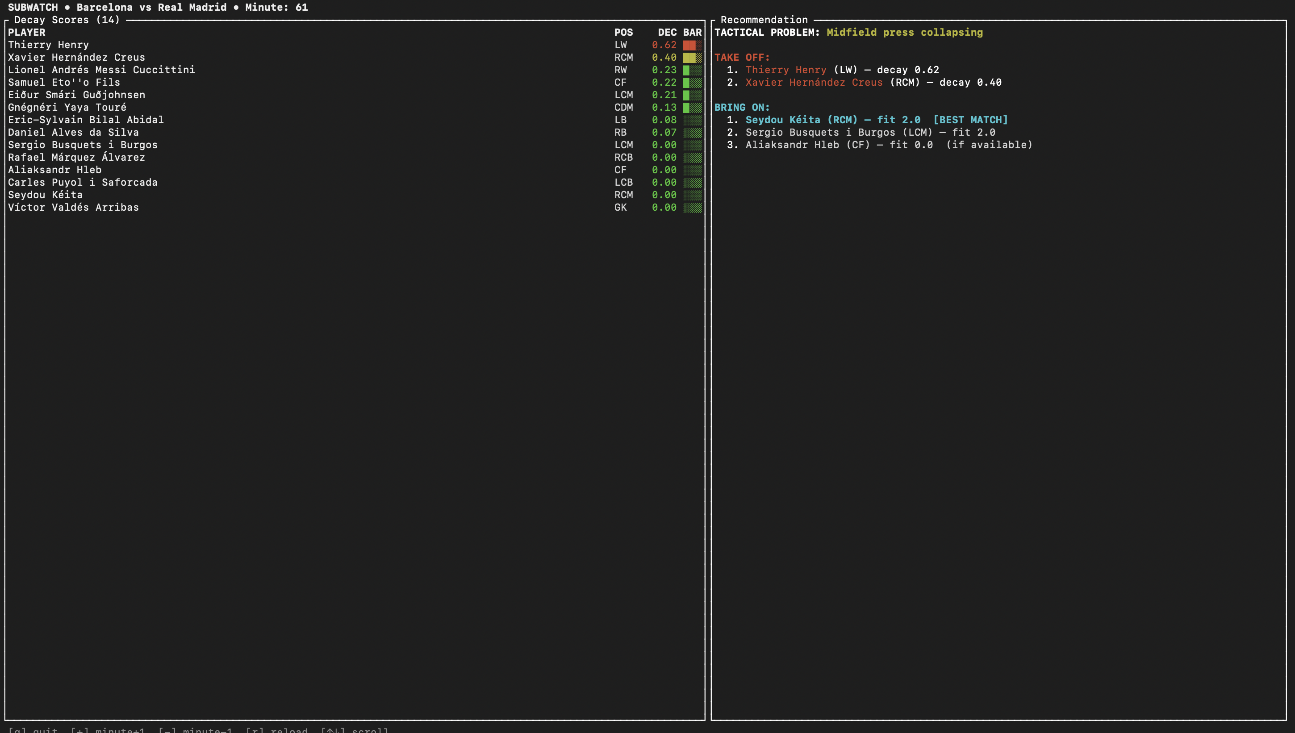
Task: Click the RW position label
Action: coord(620,70)
